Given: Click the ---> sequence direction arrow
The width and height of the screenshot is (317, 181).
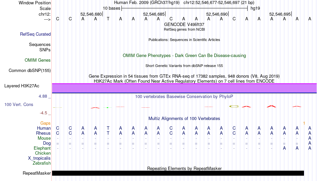Looking at the screenshot, I should pyautogui.click(x=47, y=19).
